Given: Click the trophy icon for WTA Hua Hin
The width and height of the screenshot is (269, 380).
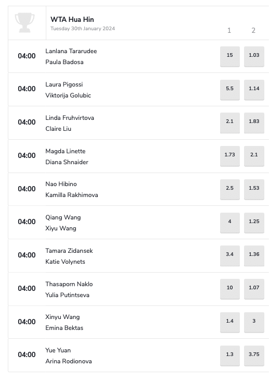Looking at the screenshot, I should coord(24,23).
